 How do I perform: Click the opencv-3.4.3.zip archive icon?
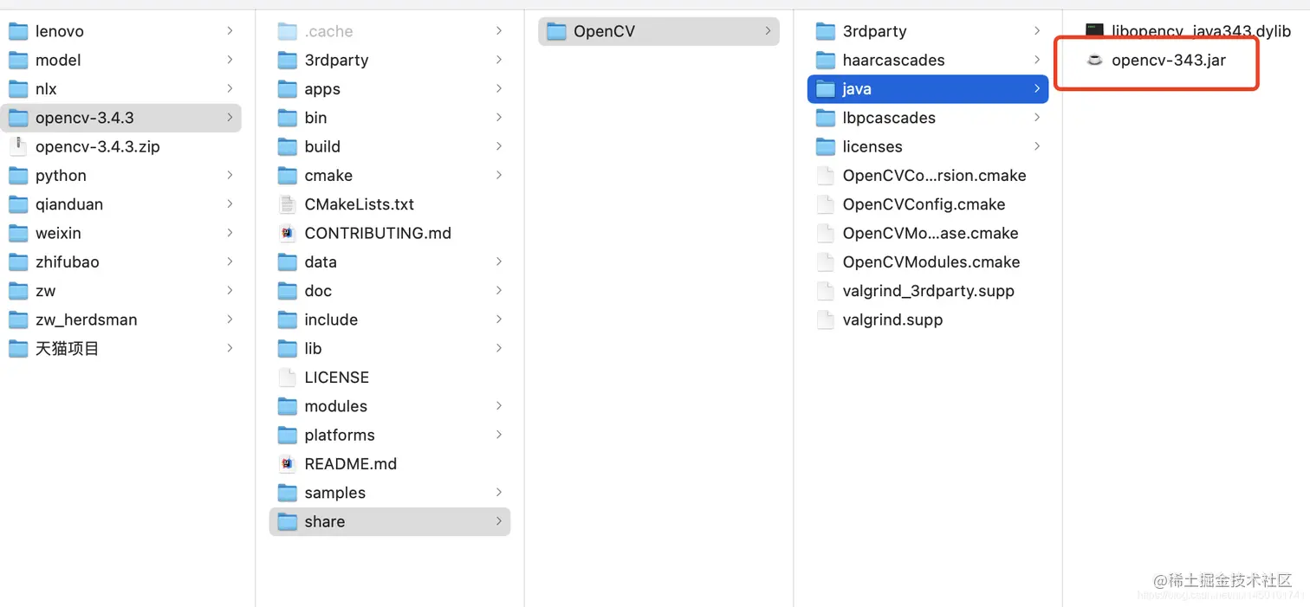click(x=18, y=146)
